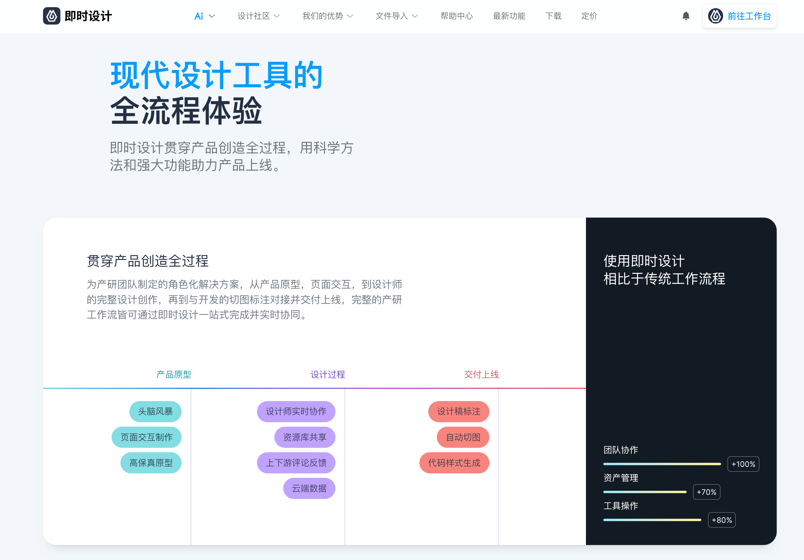Screen dimensions: 804x560
Task: Click the 相比于传统工作流程 text line
Action: pyautogui.click(x=664, y=279)
